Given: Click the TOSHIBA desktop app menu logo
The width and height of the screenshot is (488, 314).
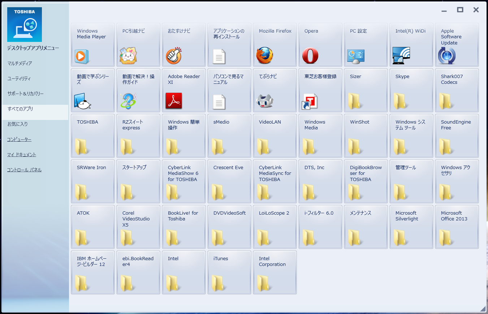Looking at the screenshot, I should click(25, 25).
